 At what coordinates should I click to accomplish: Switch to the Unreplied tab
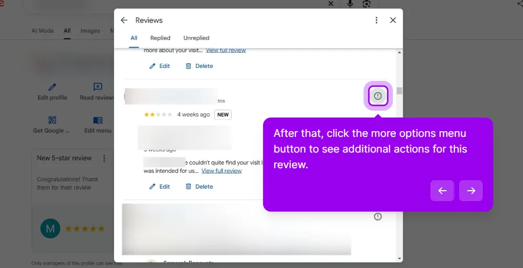196,38
